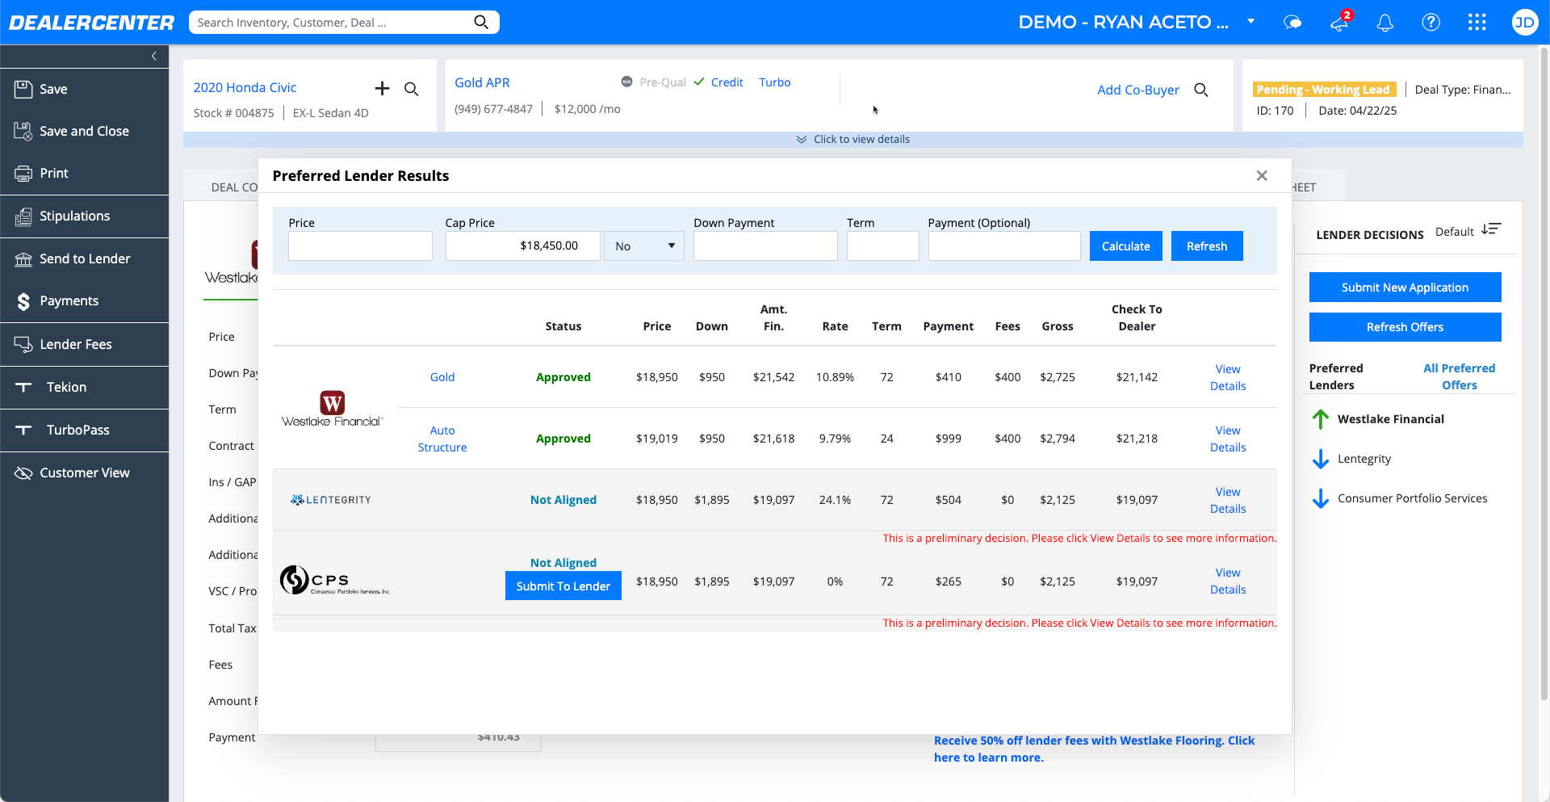1550x802 pixels.
Task: Click the Refresh button in dialog
Action: [1207, 246]
